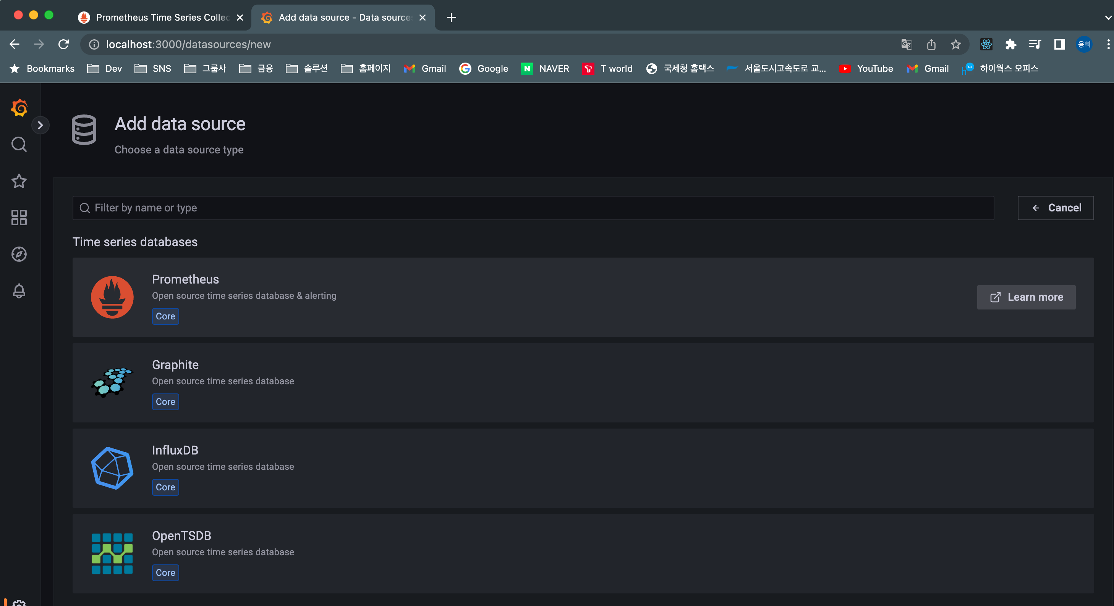1114x606 pixels.
Task: Open the Alerting bell icon
Action: 19,291
